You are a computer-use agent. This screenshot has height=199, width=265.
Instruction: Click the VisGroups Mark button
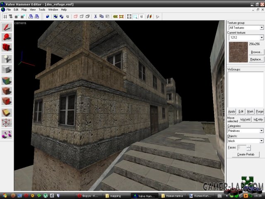pos(250,112)
